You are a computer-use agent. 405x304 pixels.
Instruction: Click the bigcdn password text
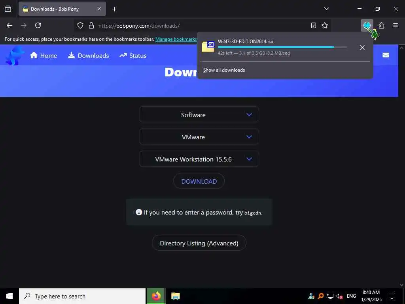coord(253,213)
